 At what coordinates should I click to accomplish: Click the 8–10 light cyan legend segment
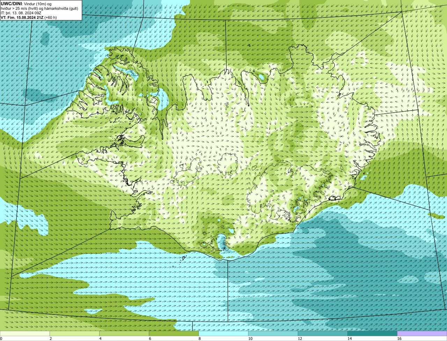tap(223, 333)
